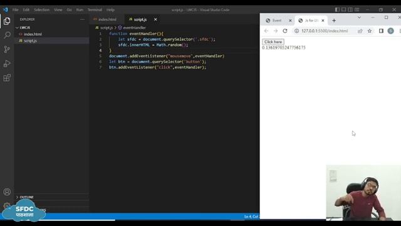The width and height of the screenshot is (401, 226).
Task: Close the Event browser tab
Action: click(x=290, y=21)
